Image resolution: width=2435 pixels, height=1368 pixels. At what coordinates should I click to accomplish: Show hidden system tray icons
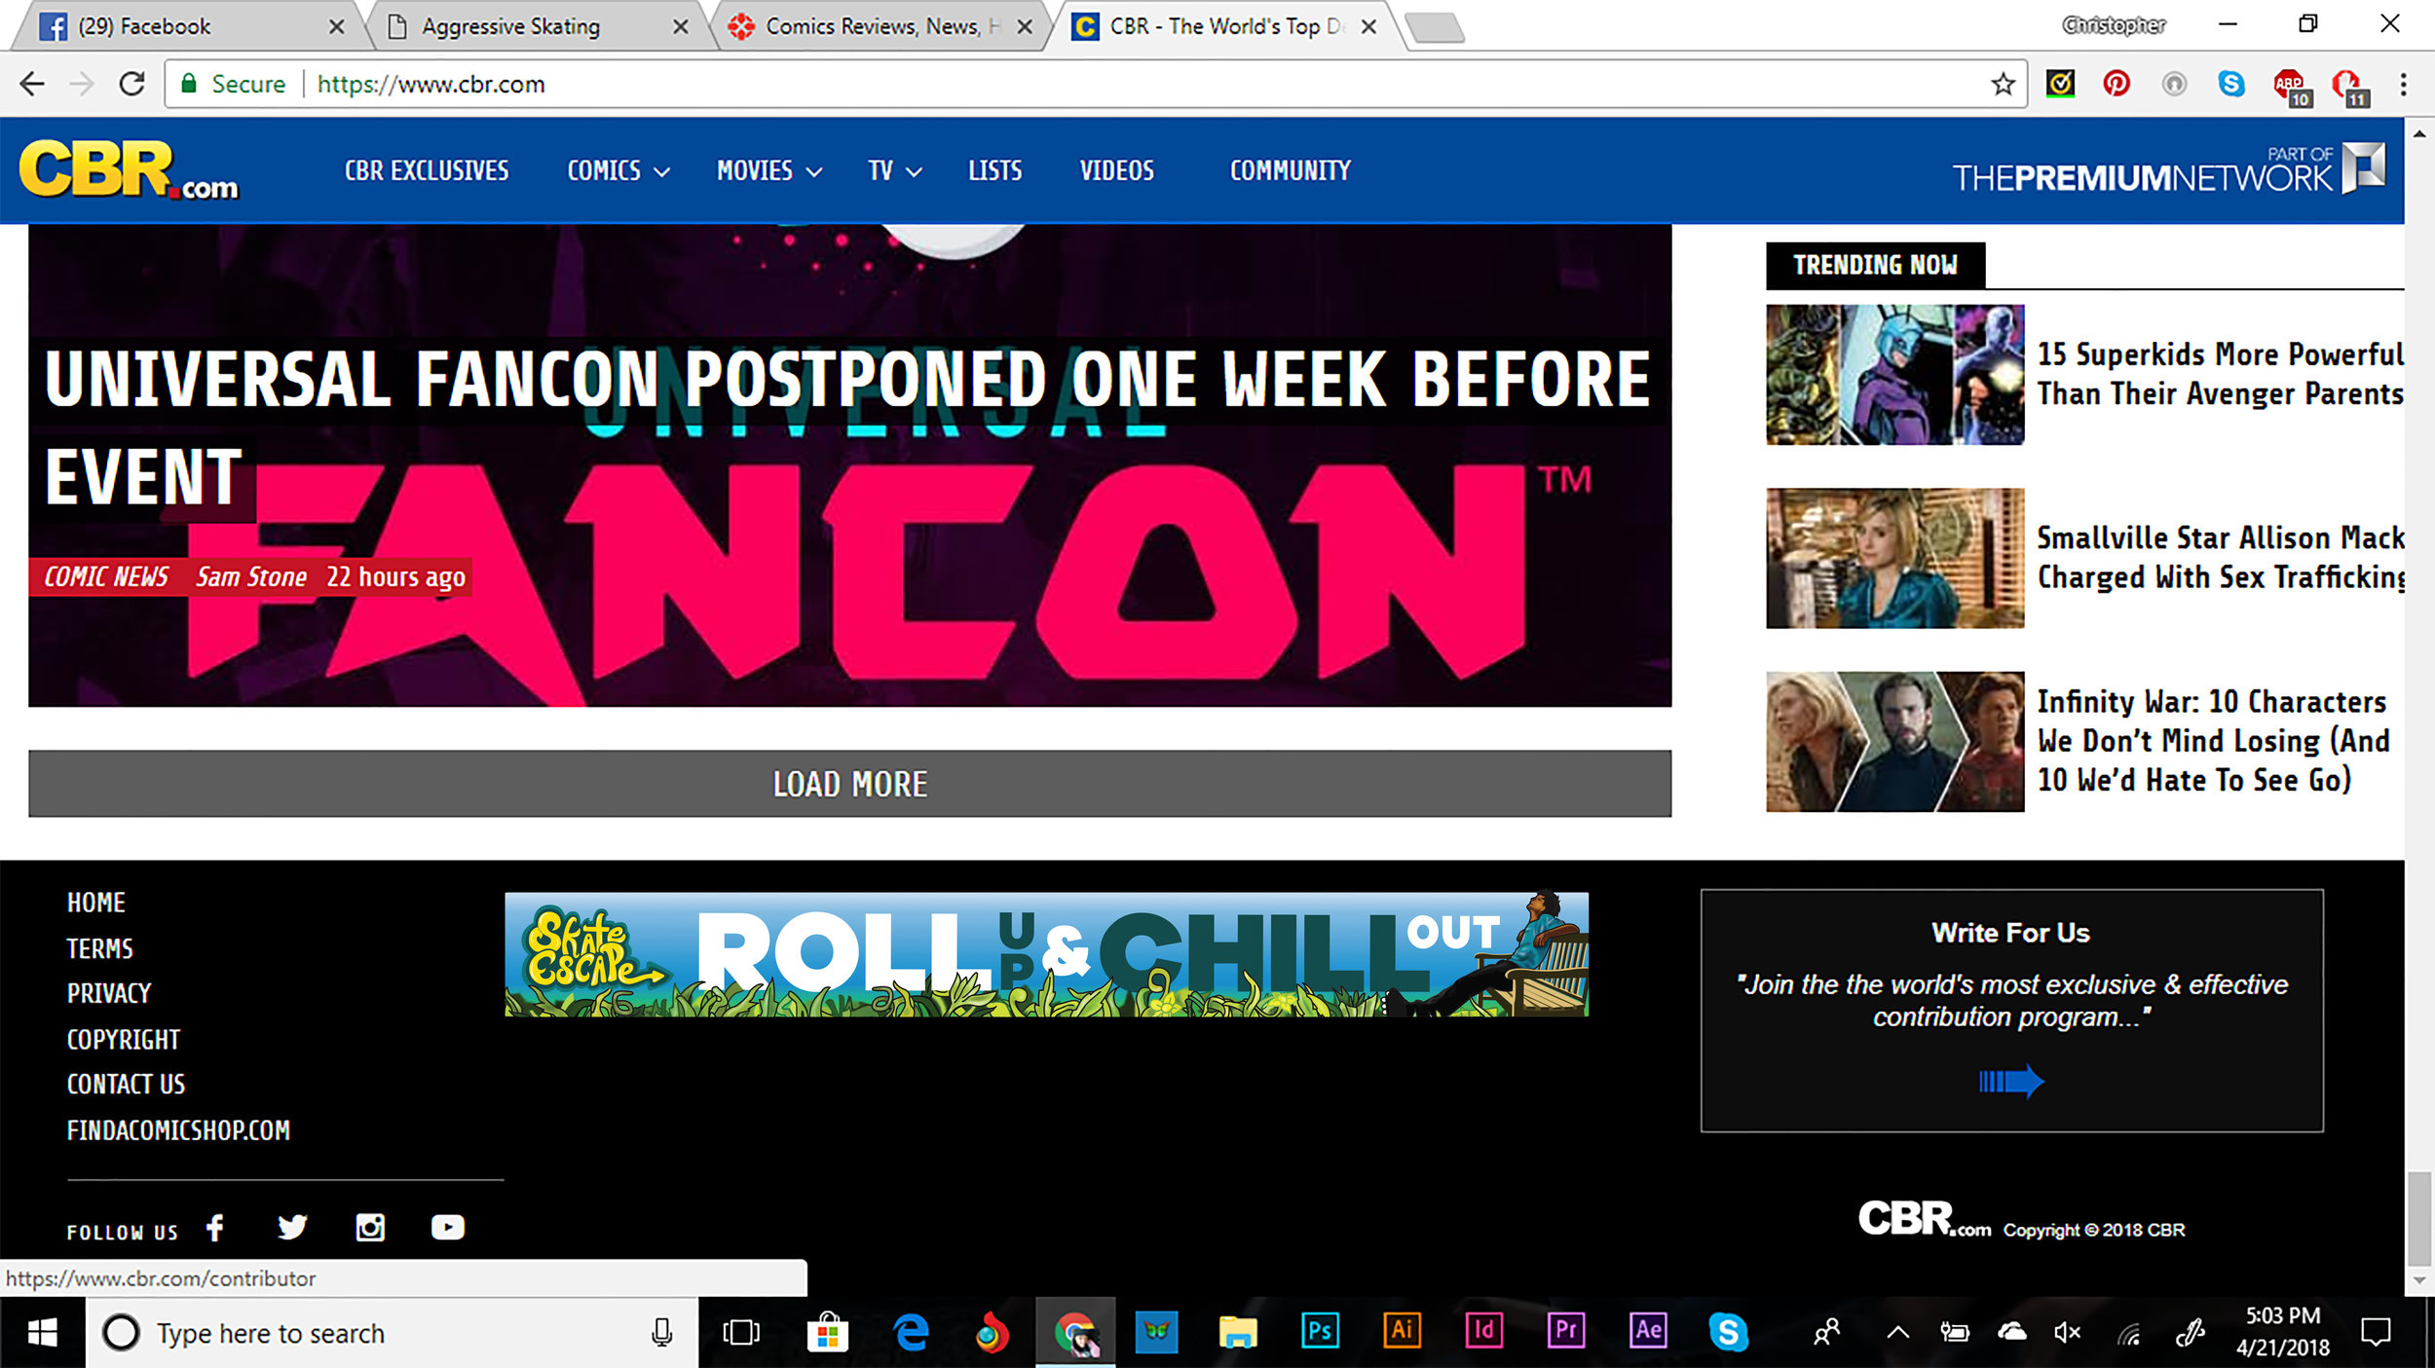tap(1897, 1332)
